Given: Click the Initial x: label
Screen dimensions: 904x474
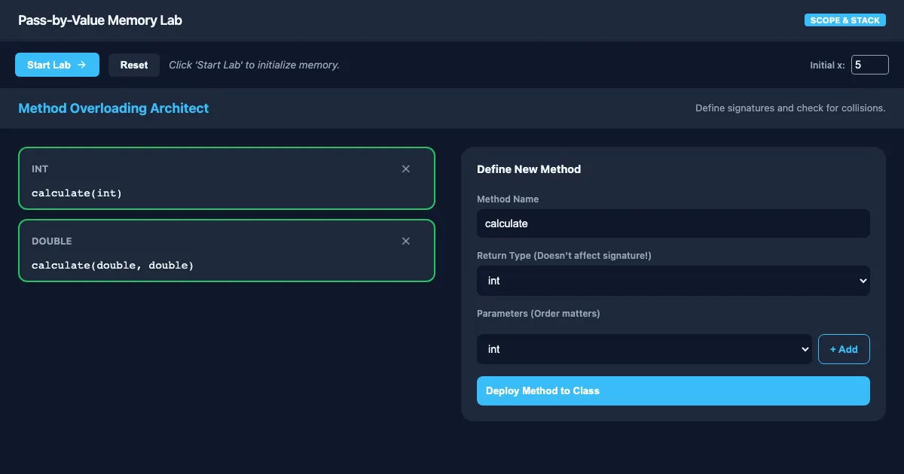Looking at the screenshot, I should click(828, 65).
